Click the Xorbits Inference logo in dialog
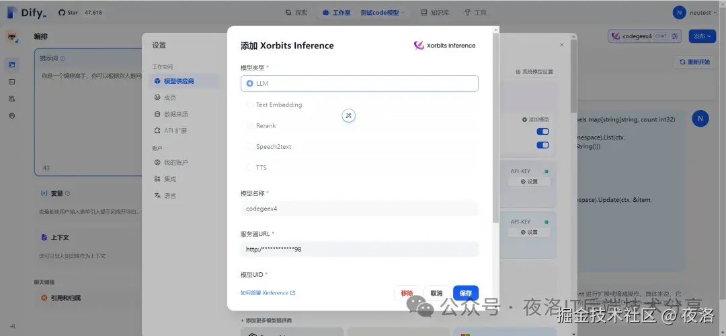The height and width of the screenshot is (336, 726). tap(444, 46)
